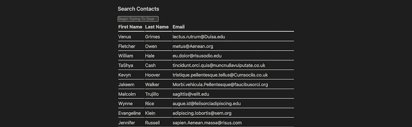The height and width of the screenshot is (127, 412).
Task: Select the email lectus.rutrum@Duisa.edu
Action: tap(199, 37)
